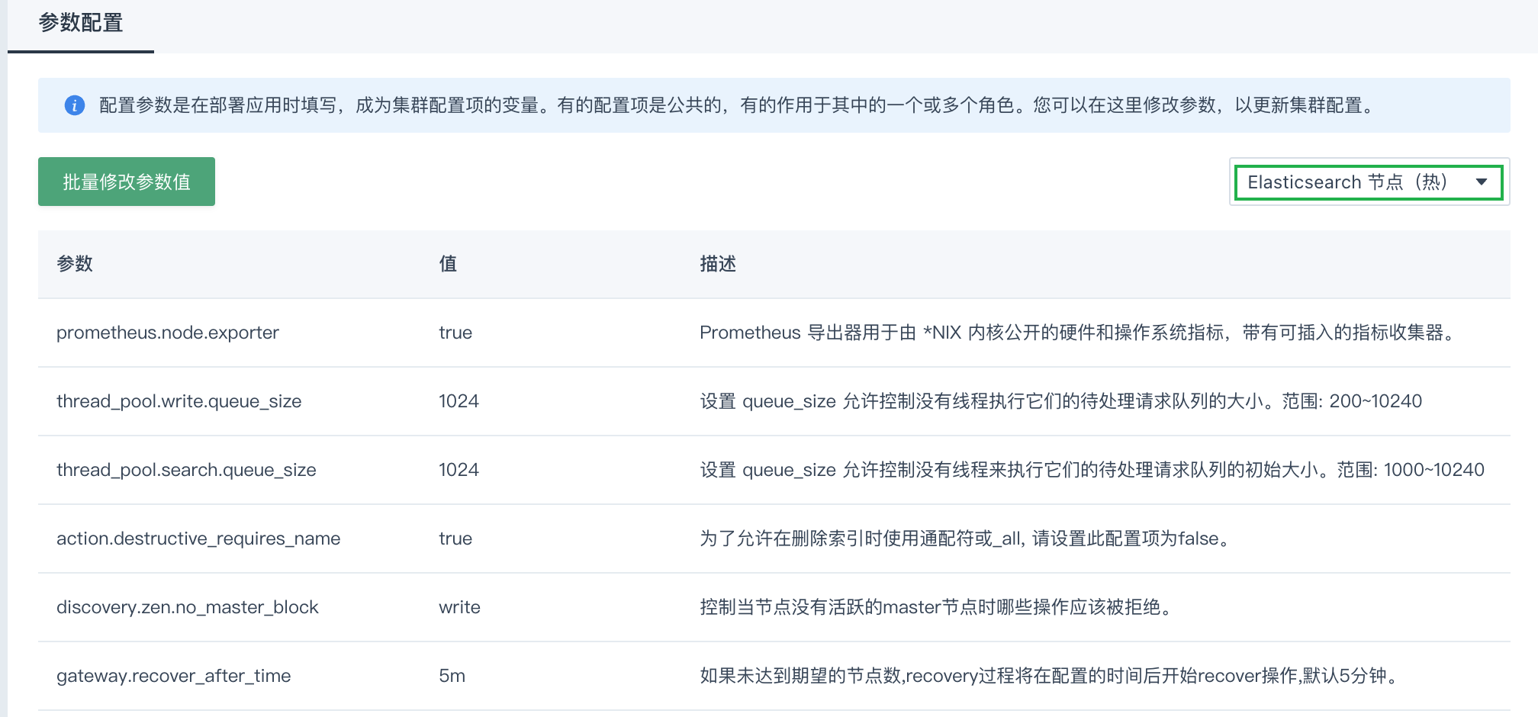Open the Elasticsearch 节点（热）role dropdown
Screen dimensions: 1538x717
[1369, 182]
